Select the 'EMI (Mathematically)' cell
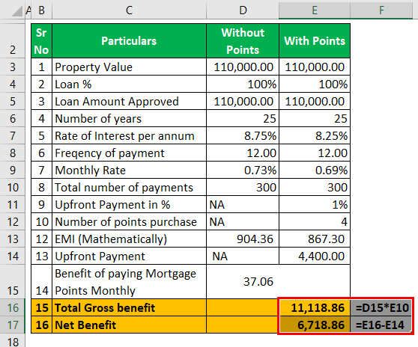This screenshot has height=347, width=418. coord(130,239)
